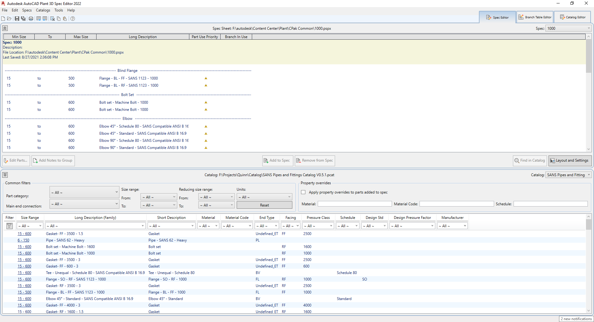Click into the Material Code input field
This screenshot has width=594, height=322.
[456, 204]
